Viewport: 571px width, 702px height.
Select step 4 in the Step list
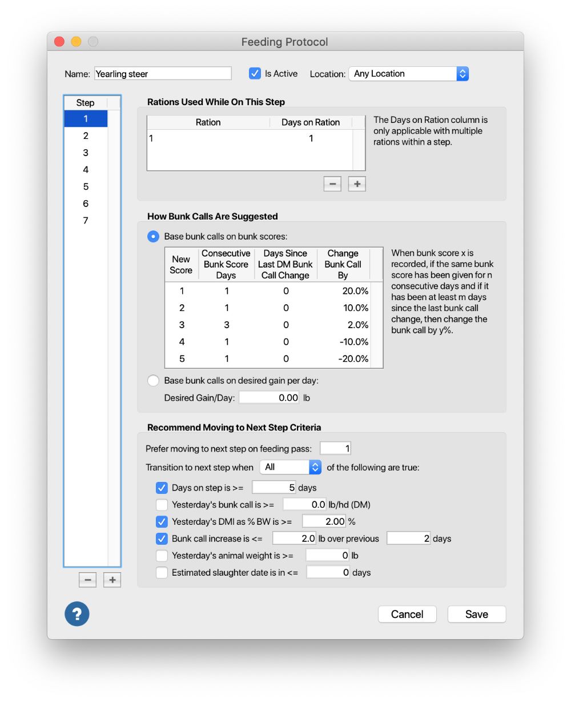(x=86, y=170)
